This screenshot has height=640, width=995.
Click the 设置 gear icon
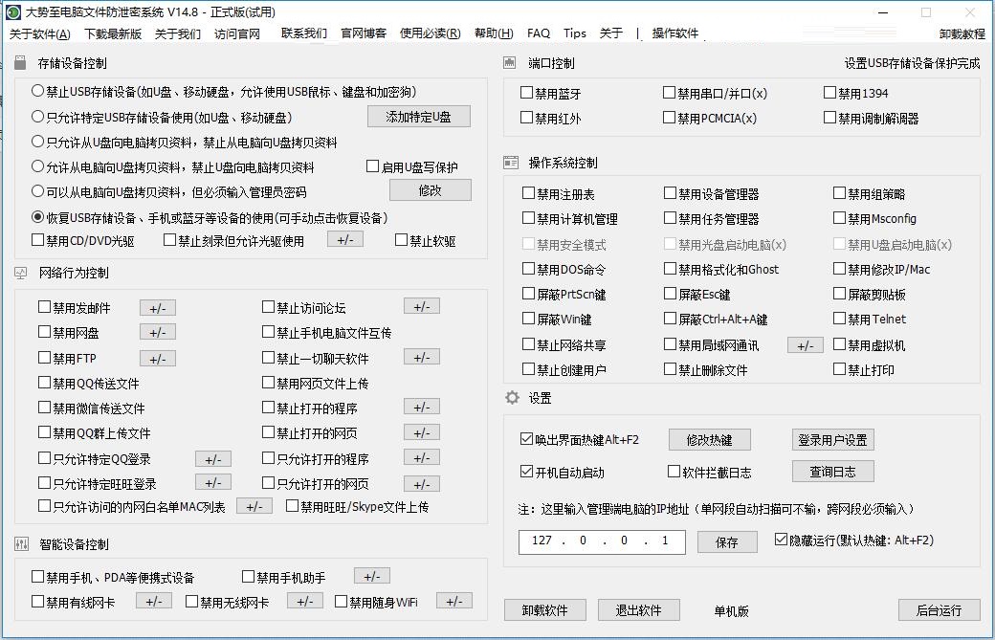click(512, 398)
